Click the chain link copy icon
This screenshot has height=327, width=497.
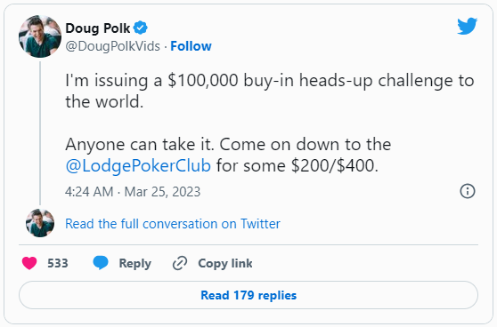click(x=180, y=263)
